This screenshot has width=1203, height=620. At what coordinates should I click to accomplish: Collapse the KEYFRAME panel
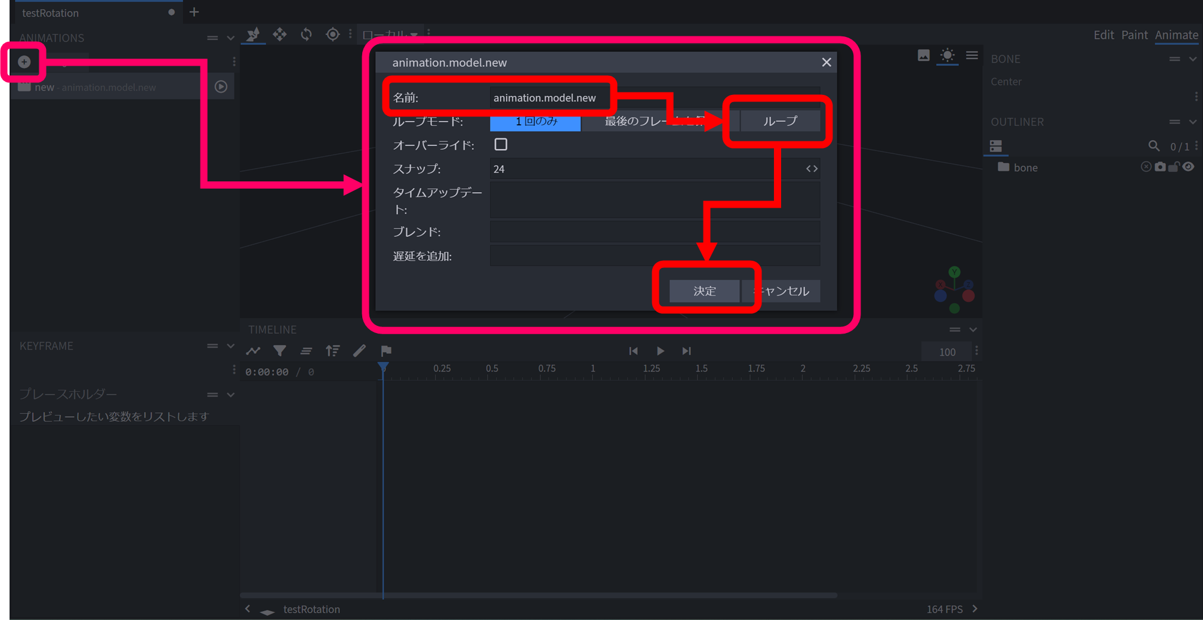(231, 346)
